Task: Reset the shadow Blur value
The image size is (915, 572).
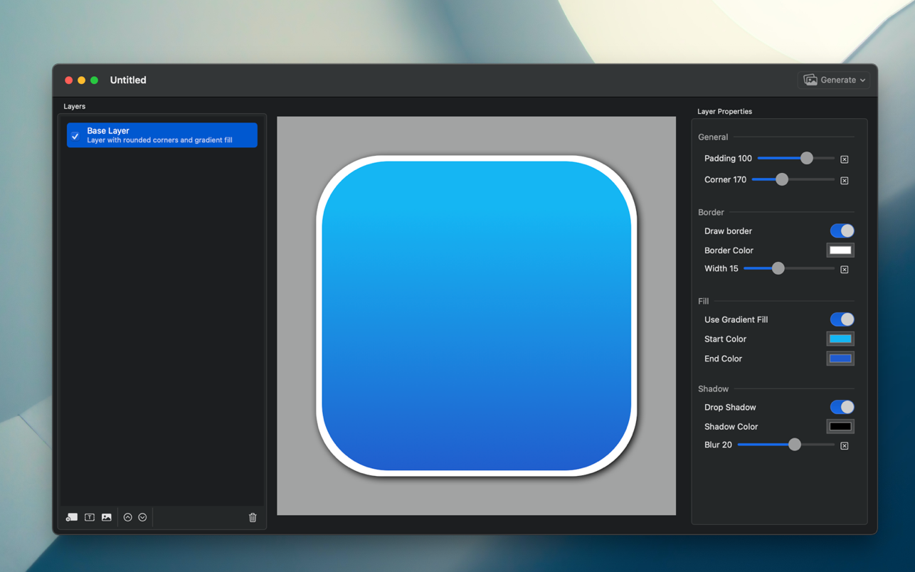Action: click(x=844, y=446)
